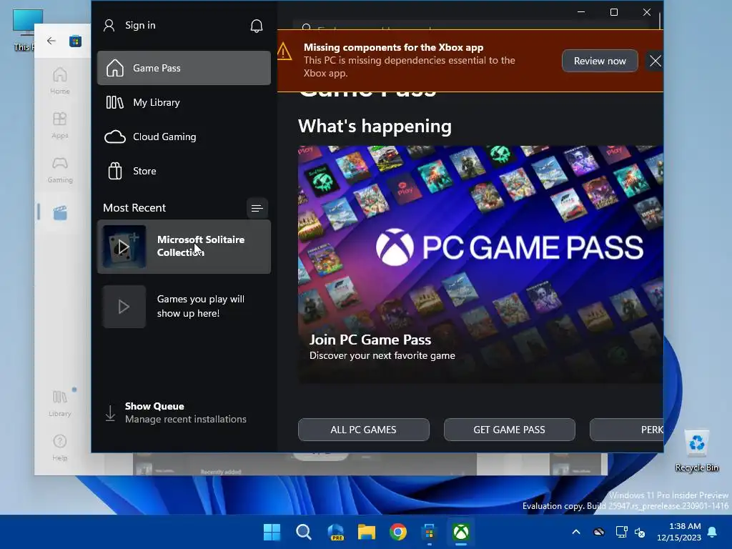Open the PRE app icon in taskbar
732x549 pixels.
coord(335,532)
